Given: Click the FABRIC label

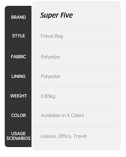Looking at the screenshot, I should [18, 57].
